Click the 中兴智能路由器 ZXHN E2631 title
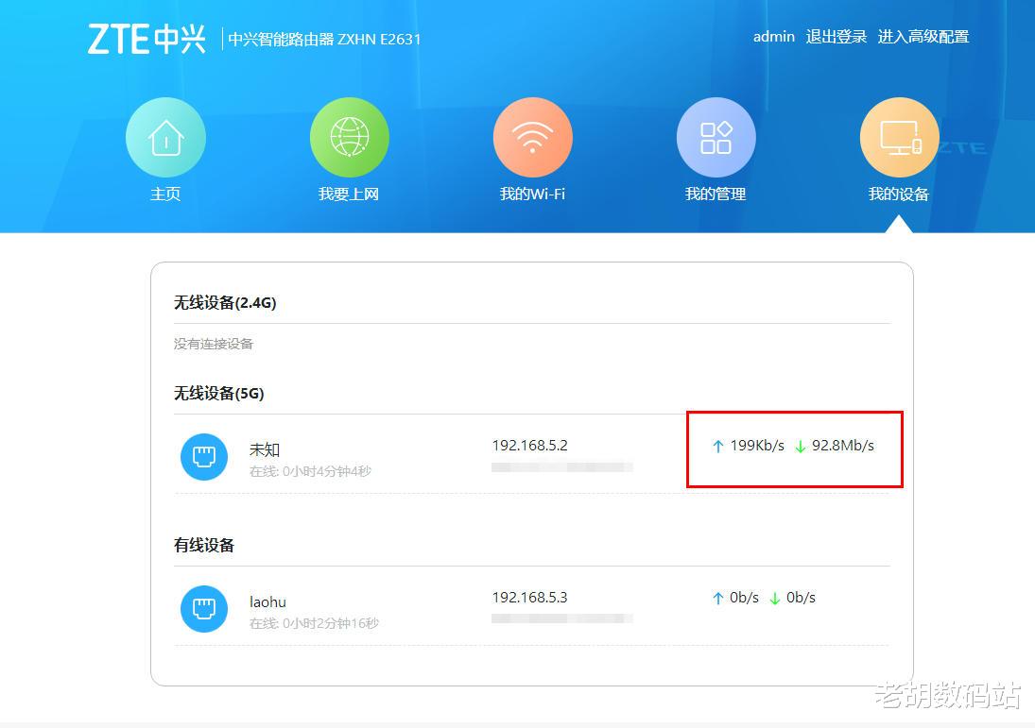Screen dimensions: 1035x728 [325, 39]
